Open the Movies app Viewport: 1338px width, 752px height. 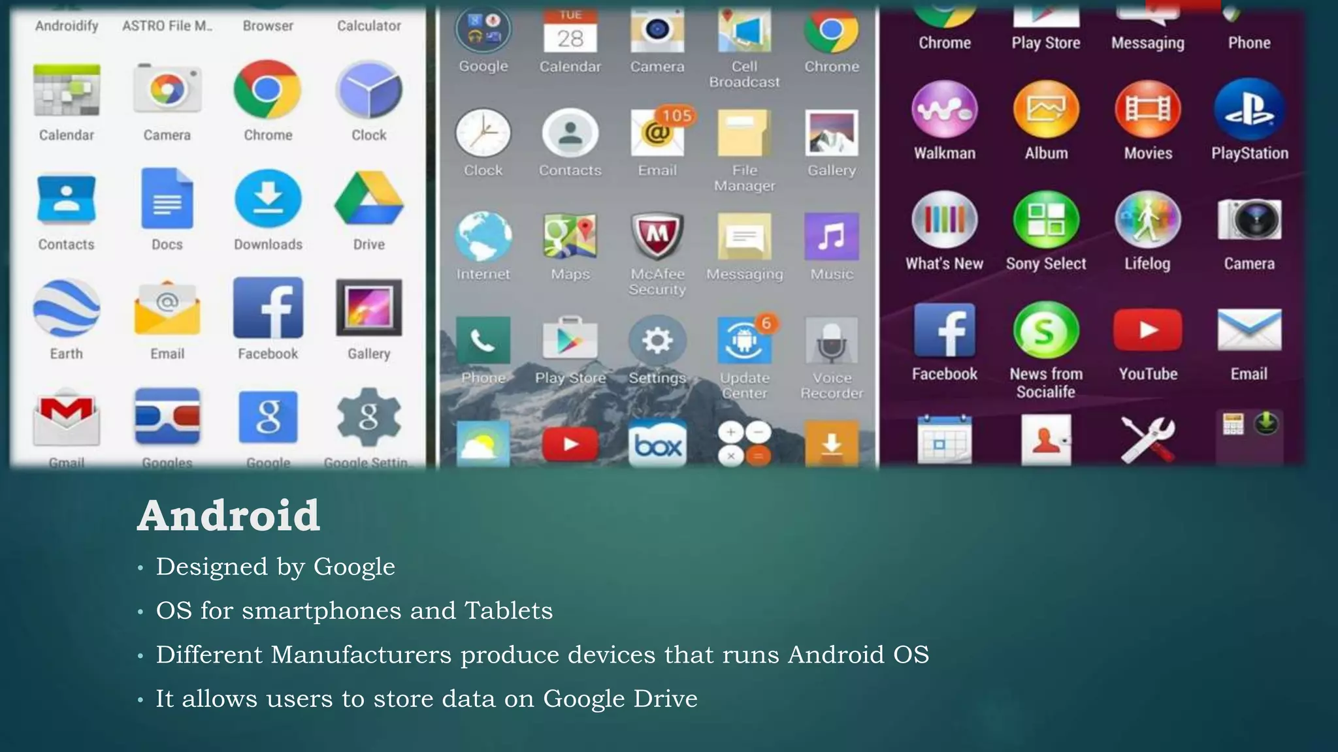pos(1148,110)
